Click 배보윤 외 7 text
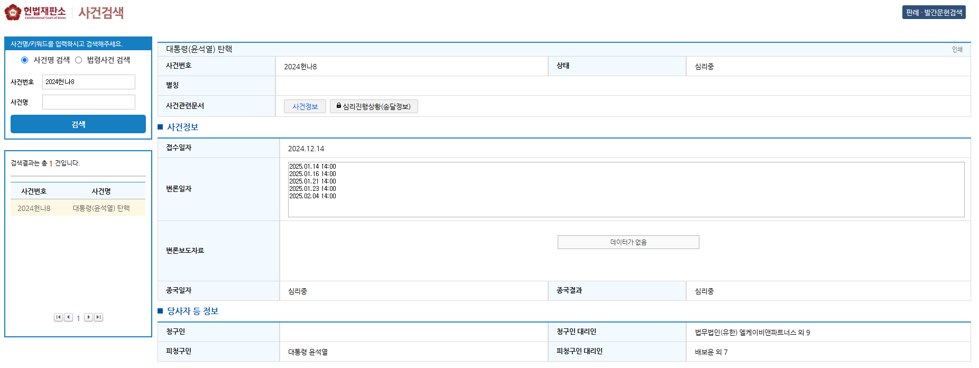The image size is (979, 368). (711, 352)
